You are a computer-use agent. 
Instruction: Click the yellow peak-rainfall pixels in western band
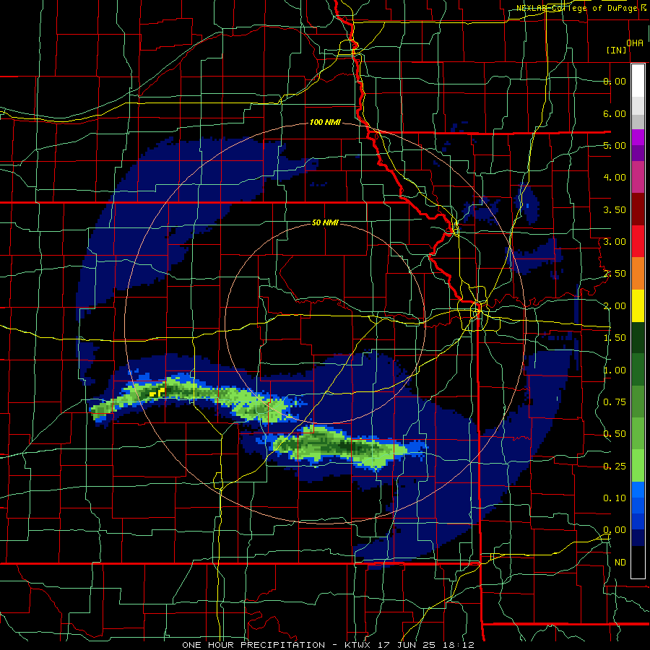tap(157, 391)
